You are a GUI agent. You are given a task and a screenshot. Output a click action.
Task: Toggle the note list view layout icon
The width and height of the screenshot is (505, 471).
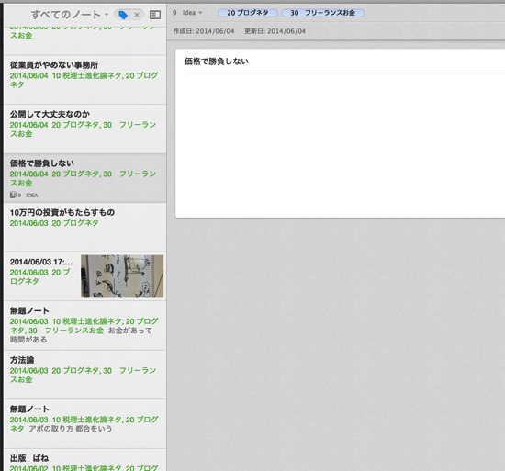[155, 15]
